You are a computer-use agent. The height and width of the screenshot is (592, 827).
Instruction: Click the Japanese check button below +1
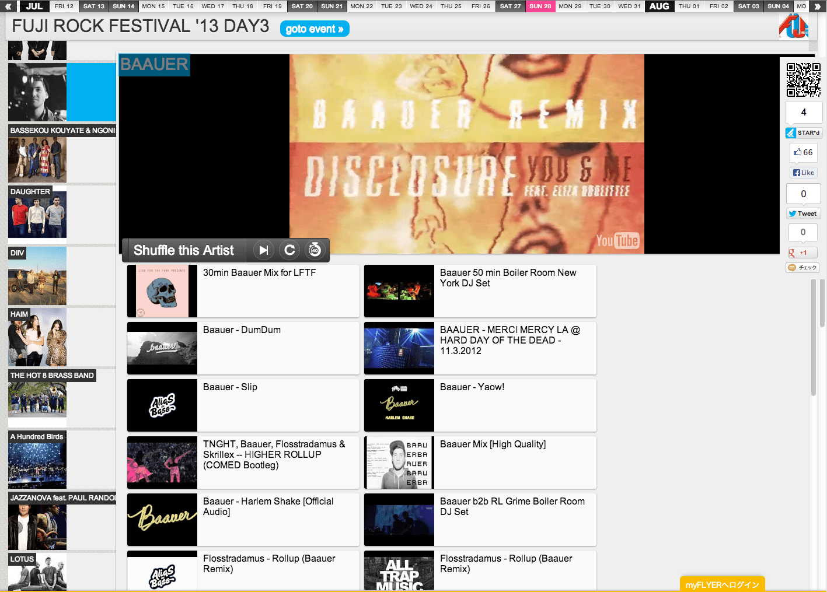pyautogui.click(x=802, y=268)
